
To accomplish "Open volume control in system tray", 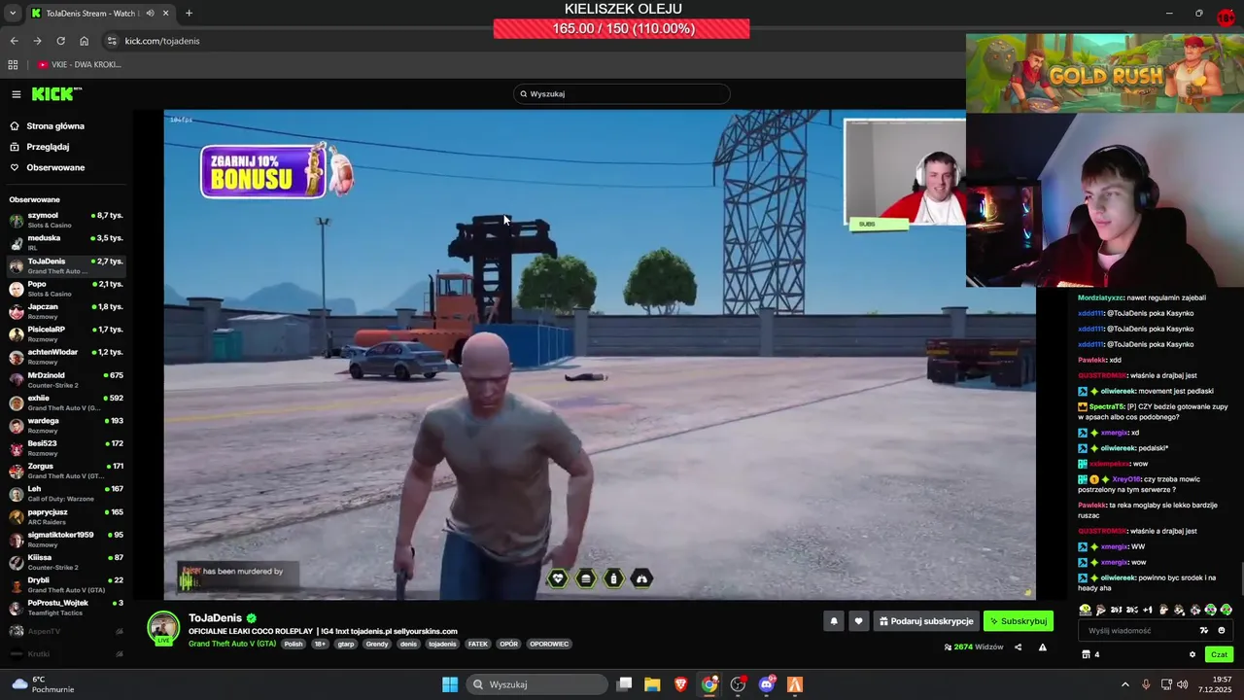I will click(1182, 684).
